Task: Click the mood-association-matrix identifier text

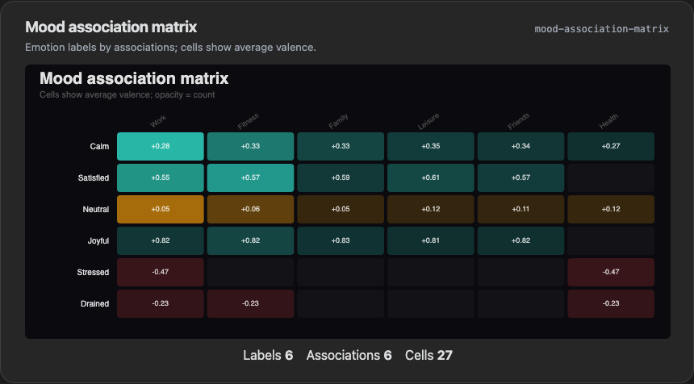Action: 601,29
